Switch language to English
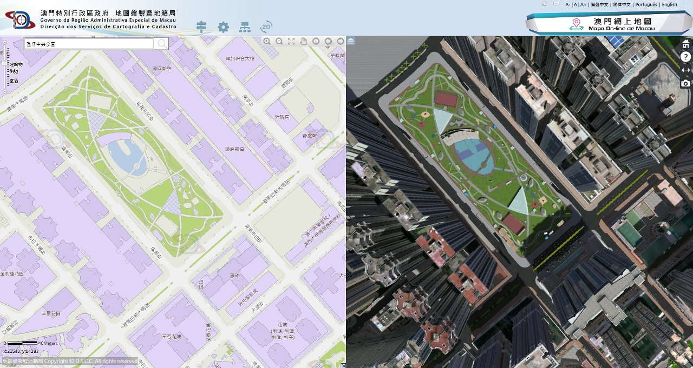The width and height of the screenshot is (693, 368). tap(669, 5)
